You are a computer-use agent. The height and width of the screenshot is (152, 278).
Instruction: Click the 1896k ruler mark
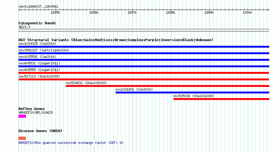(94, 12)
